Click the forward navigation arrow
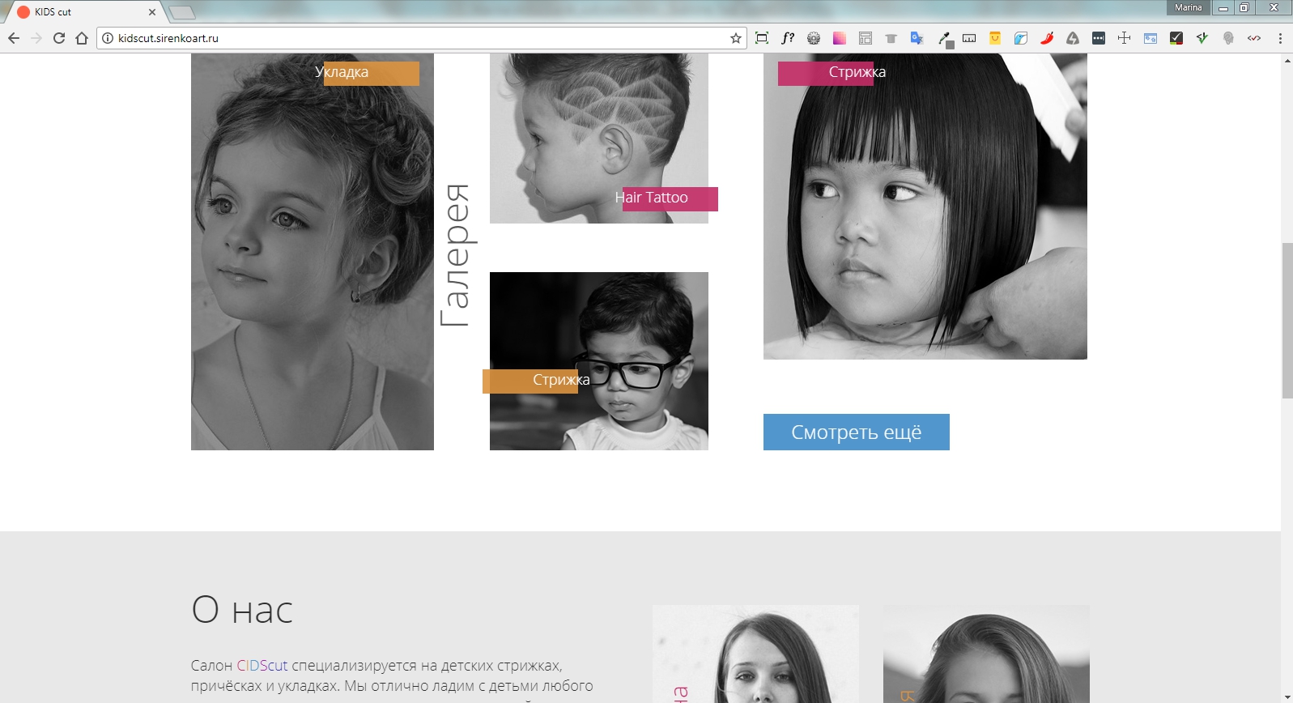1293x703 pixels. click(36, 38)
